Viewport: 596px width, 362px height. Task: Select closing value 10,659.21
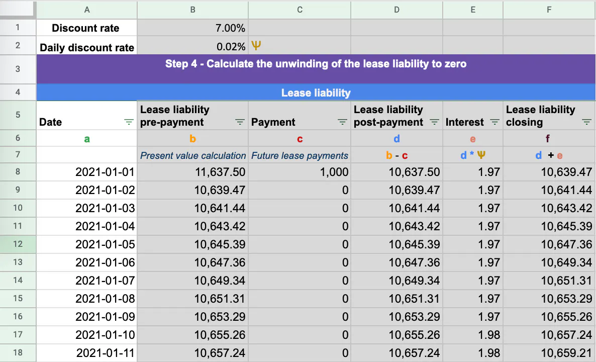pyautogui.click(x=549, y=352)
